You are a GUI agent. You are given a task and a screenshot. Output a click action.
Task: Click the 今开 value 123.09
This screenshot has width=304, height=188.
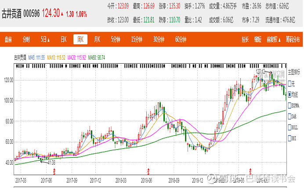123,6
